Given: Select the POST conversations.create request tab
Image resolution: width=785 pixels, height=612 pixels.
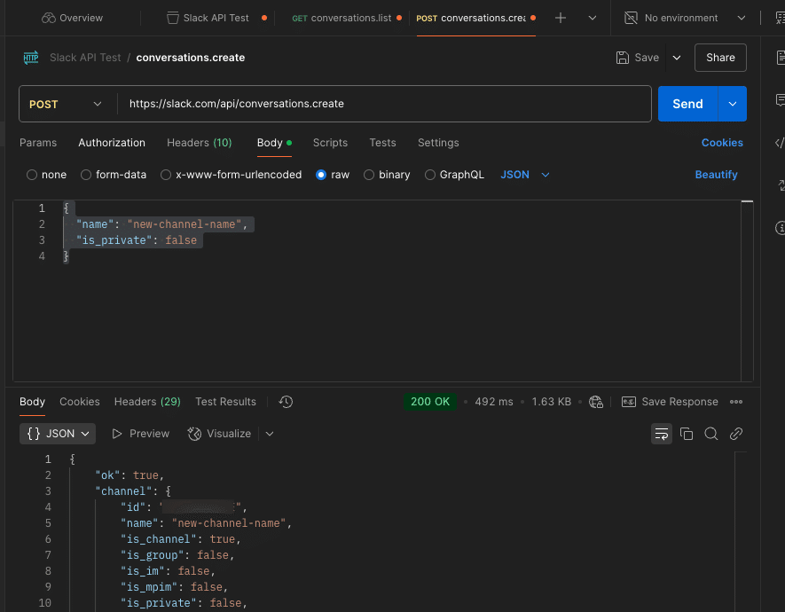Looking at the screenshot, I should pyautogui.click(x=475, y=18).
